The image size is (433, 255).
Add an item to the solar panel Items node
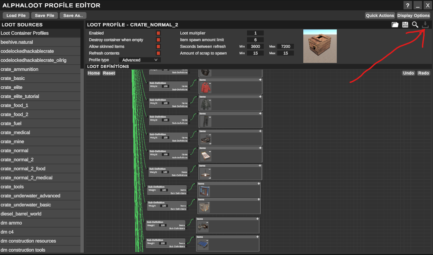pyautogui.click(x=257, y=237)
